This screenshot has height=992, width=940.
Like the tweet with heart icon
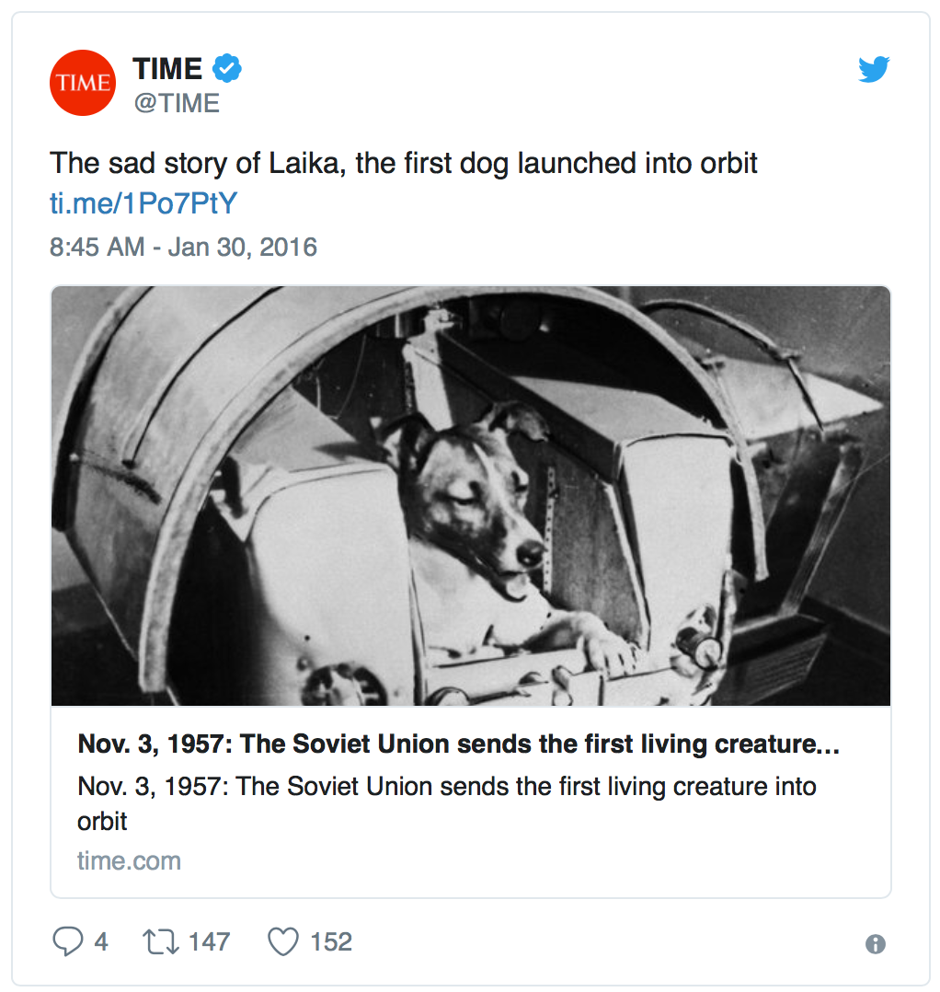pyautogui.click(x=283, y=941)
